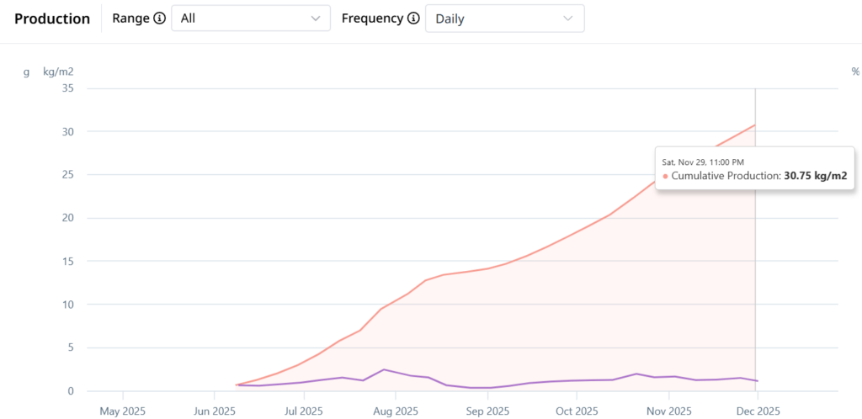Click the Production panel heading

point(52,19)
